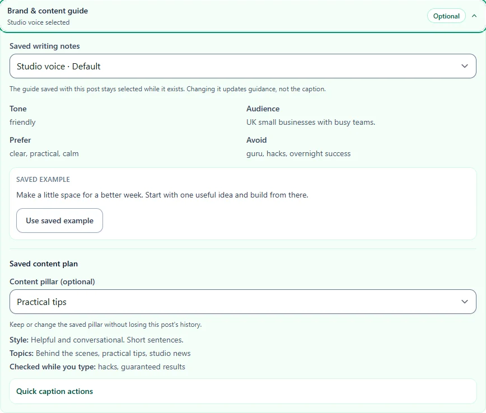Click the 'The guide saved with this post' hint
Image resolution: width=486 pixels, height=413 pixels.
(167, 89)
